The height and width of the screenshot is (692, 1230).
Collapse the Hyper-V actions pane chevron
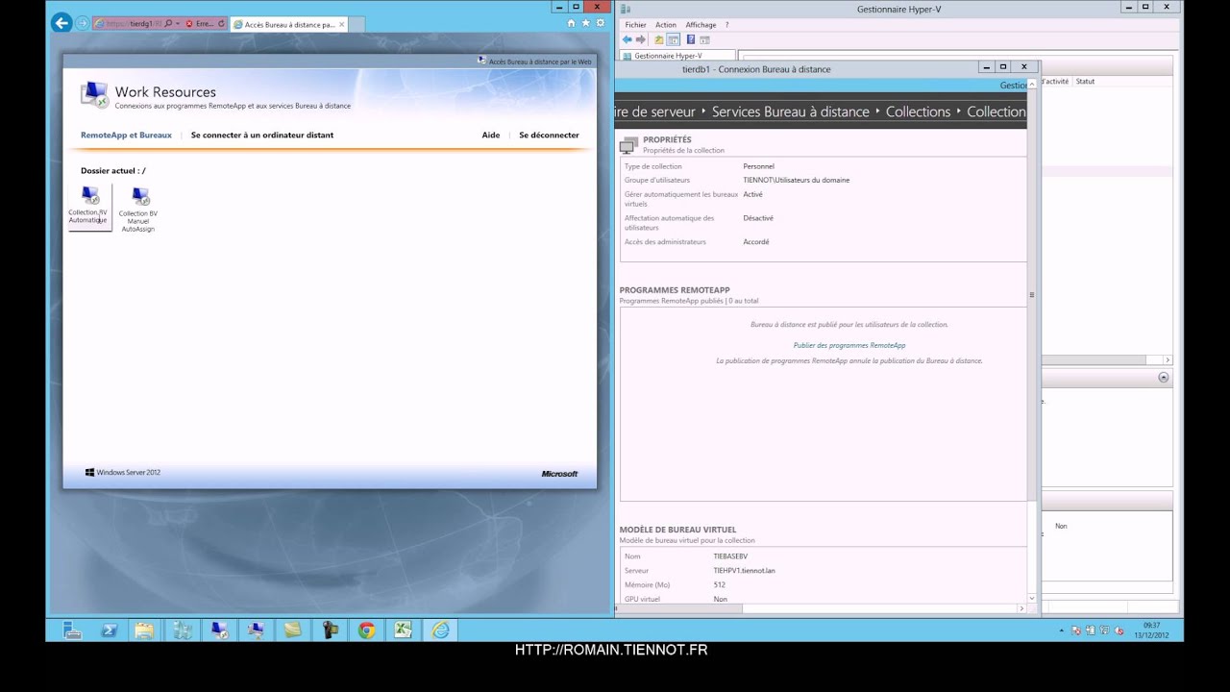[1164, 378]
